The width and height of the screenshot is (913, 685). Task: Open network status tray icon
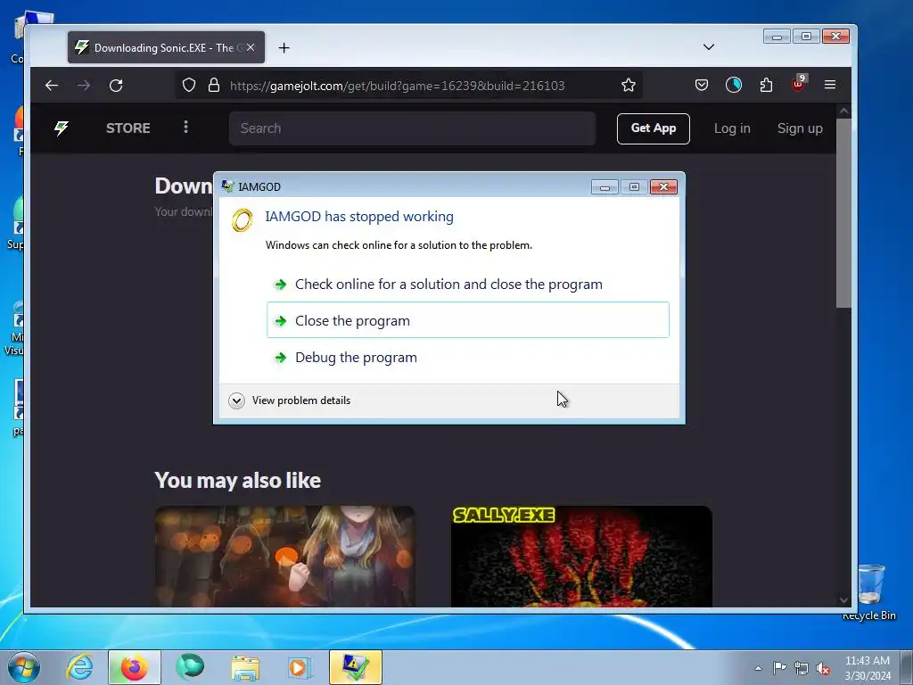802,668
